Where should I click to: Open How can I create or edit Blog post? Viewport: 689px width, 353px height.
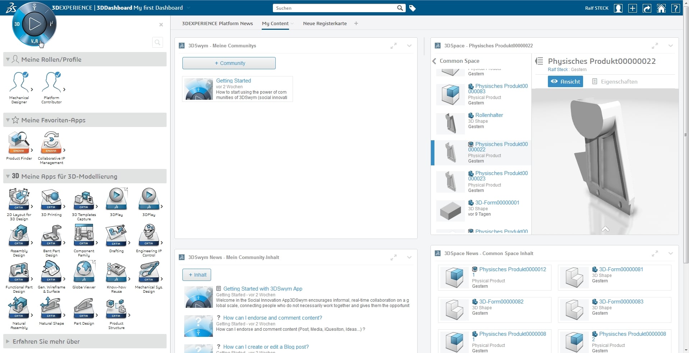pyautogui.click(x=266, y=347)
